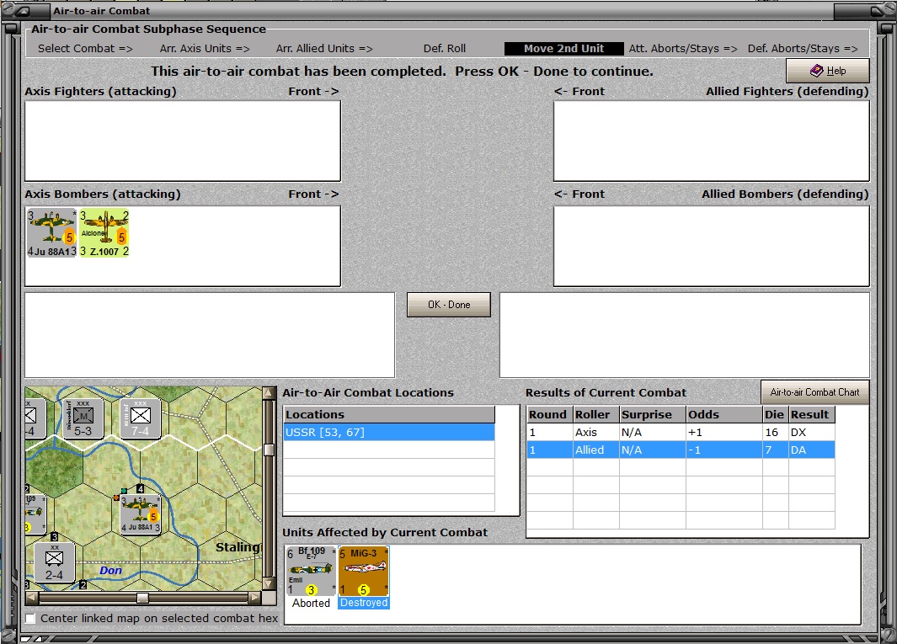Click the Roller column header
The height and width of the screenshot is (644, 897).
pos(596,415)
